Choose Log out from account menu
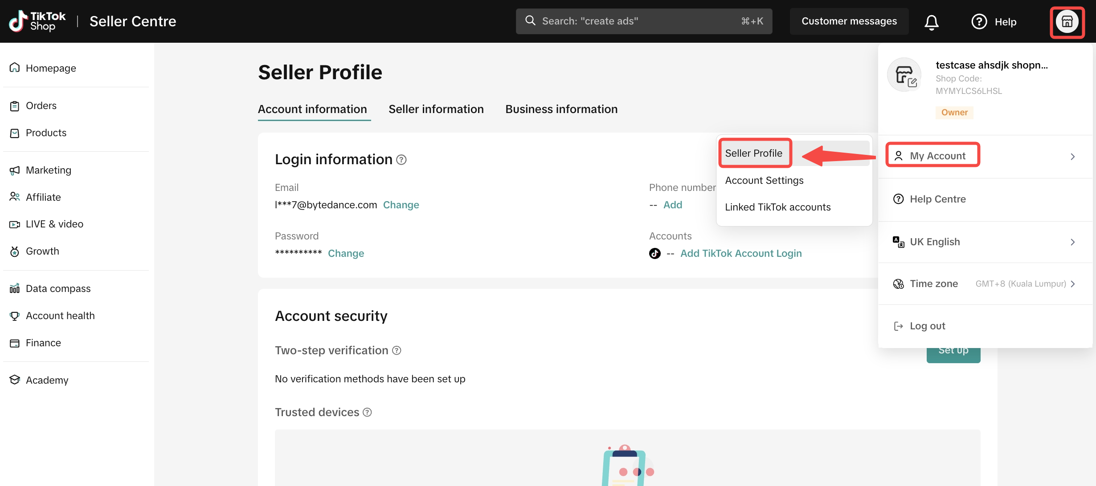The image size is (1096, 486). (x=985, y=326)
